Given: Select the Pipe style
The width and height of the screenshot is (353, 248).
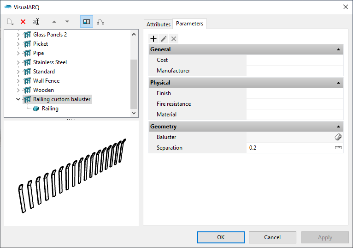Looking at the screenshot, I should pos(39,53).
